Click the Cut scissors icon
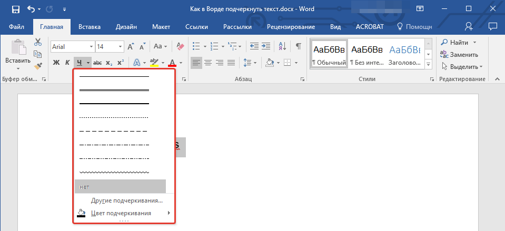This screenshot has width=505, height=231. [38, 43]
